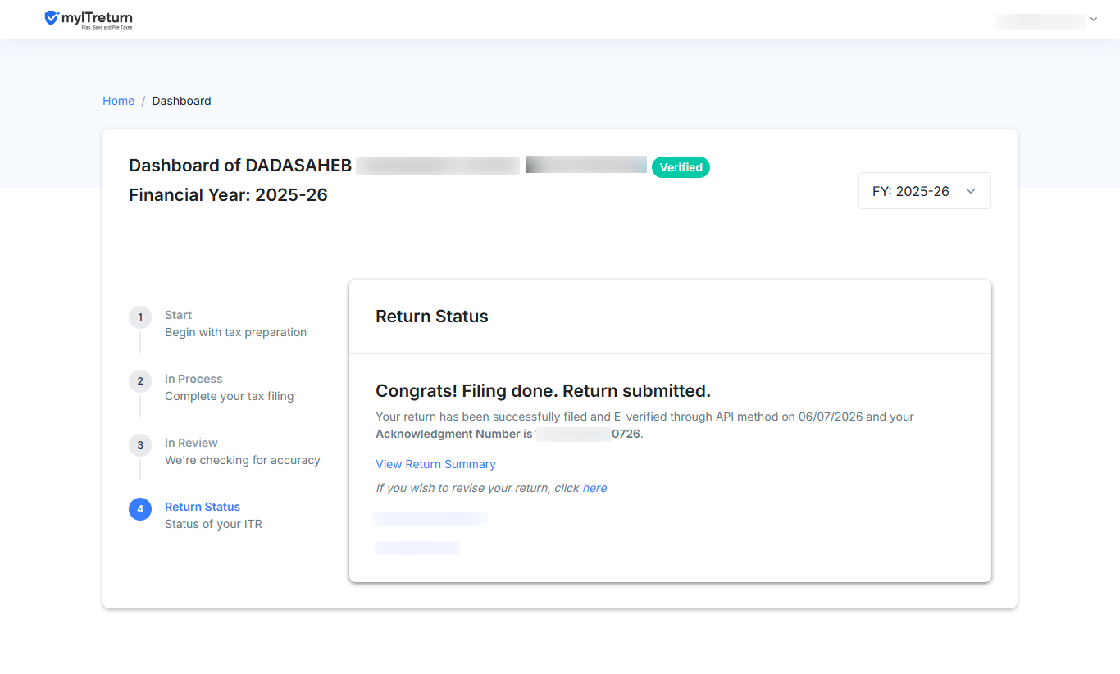Image resolution: width=1120 pixels, height=674 pixels.
Task: Click 'Status of your ITR' text
Action: [213, 524]
